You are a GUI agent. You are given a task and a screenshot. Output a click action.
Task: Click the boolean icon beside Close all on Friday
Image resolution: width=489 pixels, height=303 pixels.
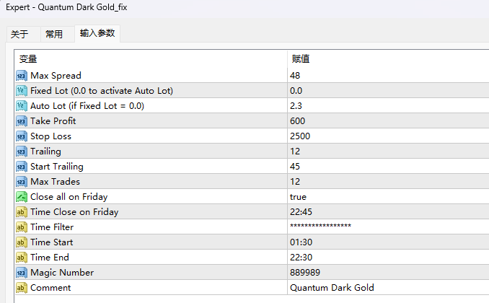(21, 197)
